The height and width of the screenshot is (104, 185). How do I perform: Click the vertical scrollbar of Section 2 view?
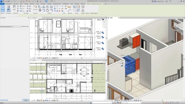106,38
